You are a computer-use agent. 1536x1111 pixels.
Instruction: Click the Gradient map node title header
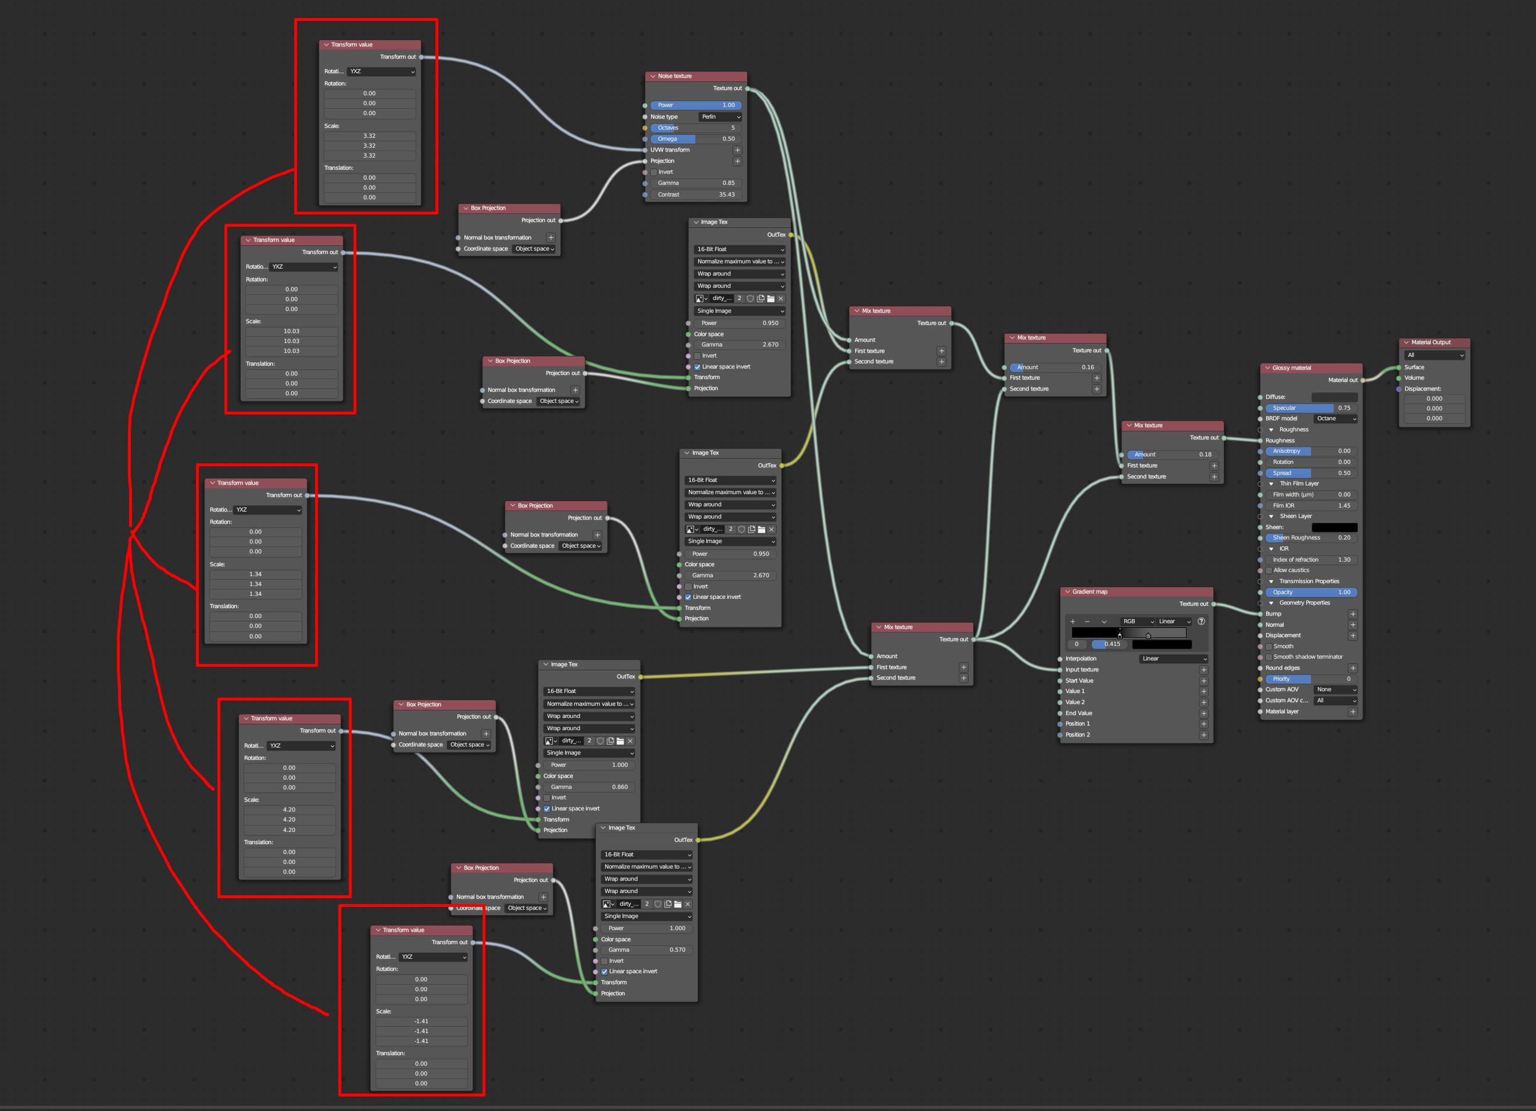coord(1137,592)
